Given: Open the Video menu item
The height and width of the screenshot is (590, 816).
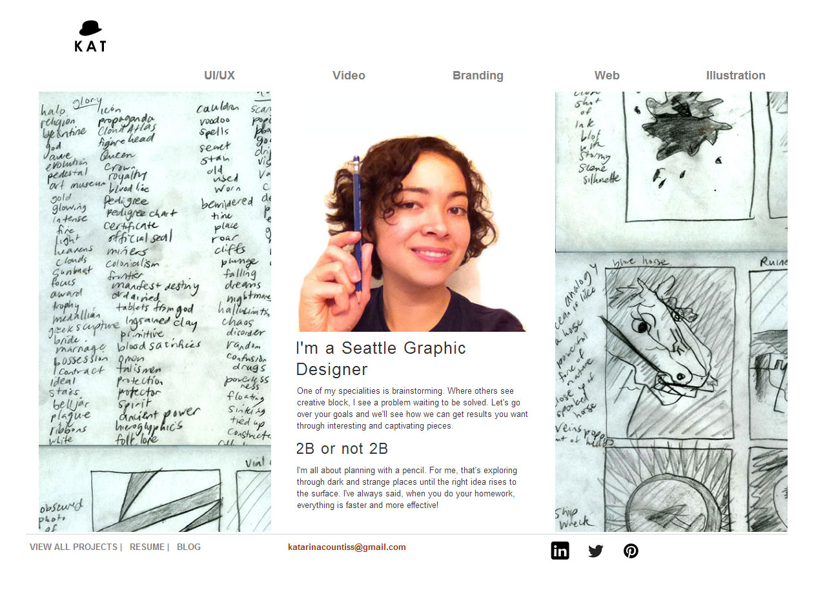Looking at the screenshot, I should 349,76.
